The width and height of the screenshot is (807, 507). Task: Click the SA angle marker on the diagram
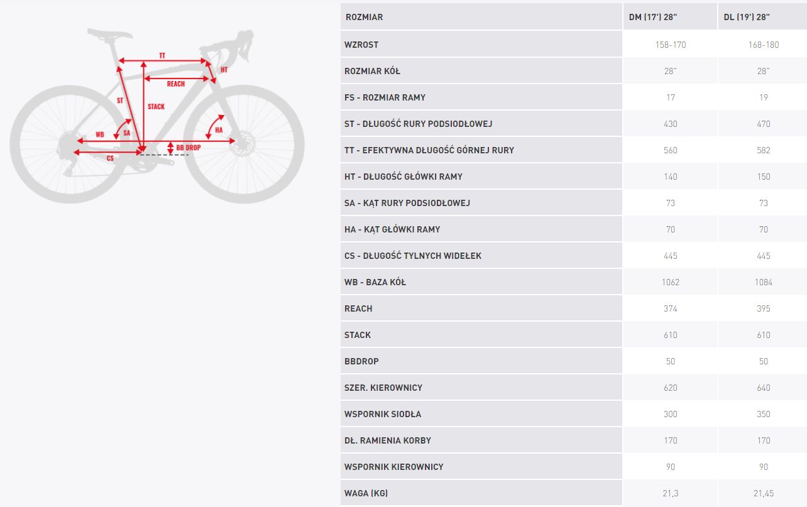click(x=126, y=133)
